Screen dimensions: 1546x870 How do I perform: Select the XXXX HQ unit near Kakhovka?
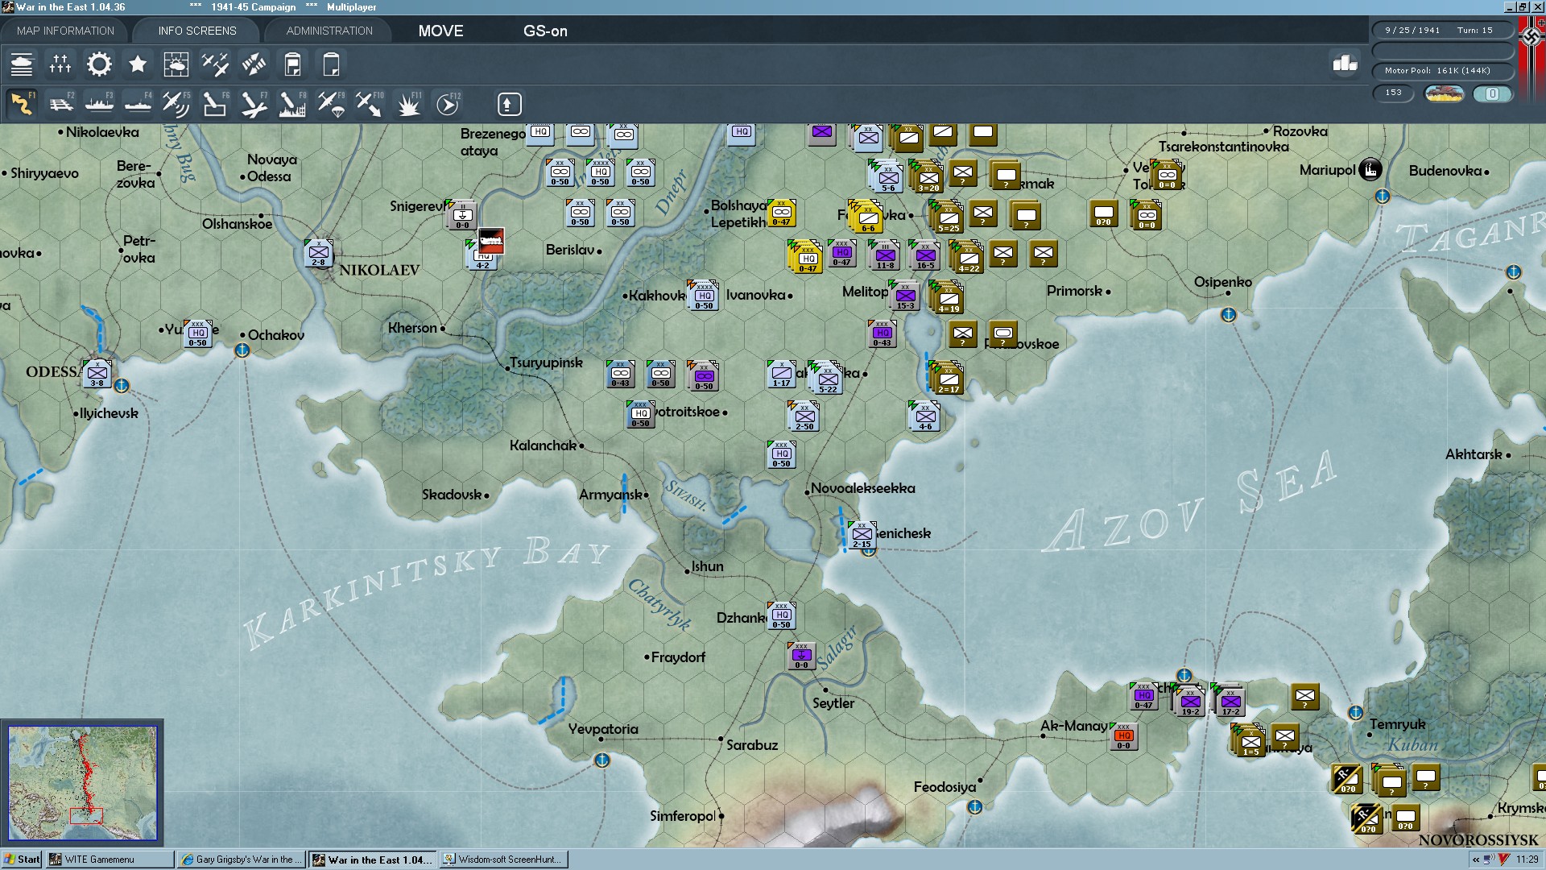[704, 296]
